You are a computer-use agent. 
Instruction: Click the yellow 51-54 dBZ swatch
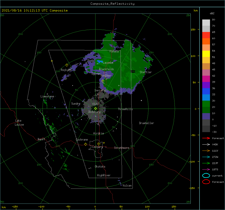click(x=206, y=54)
